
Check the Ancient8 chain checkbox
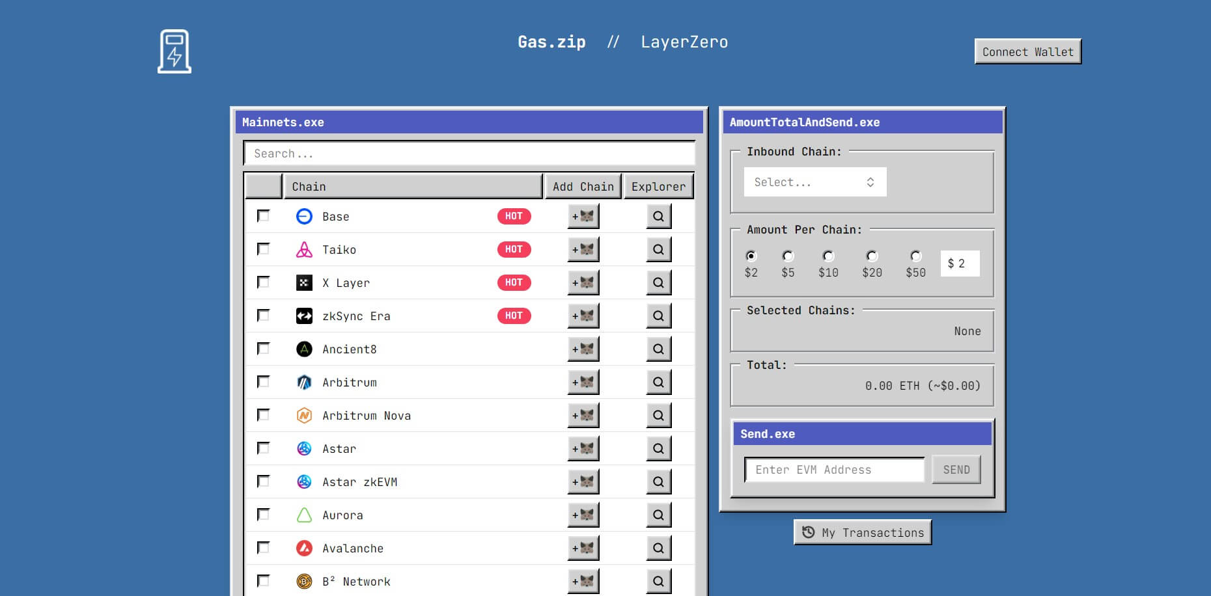click(x=263, y=348)
